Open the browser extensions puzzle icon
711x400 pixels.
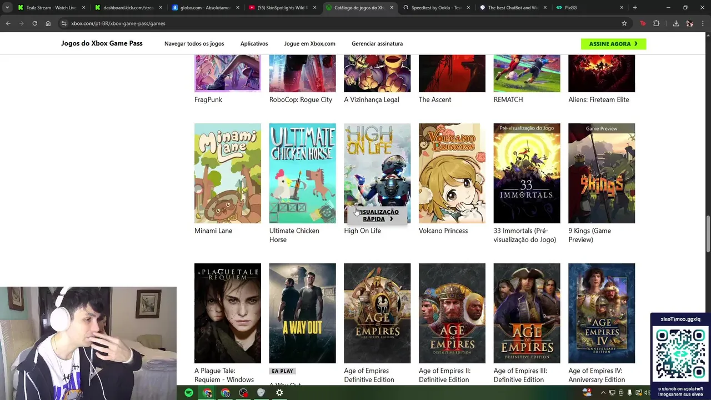coord(657,23)
